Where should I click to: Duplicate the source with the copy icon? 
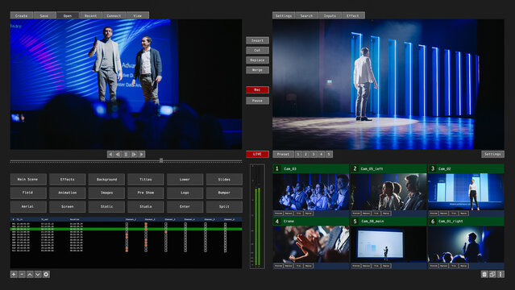coord(492,274)
